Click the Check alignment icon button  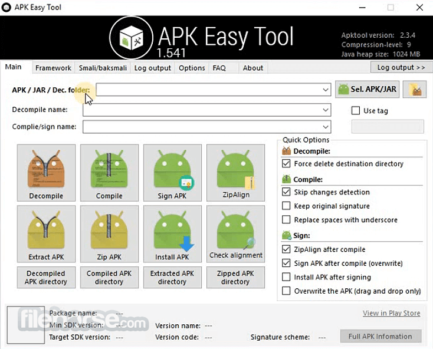click(235, 233)
